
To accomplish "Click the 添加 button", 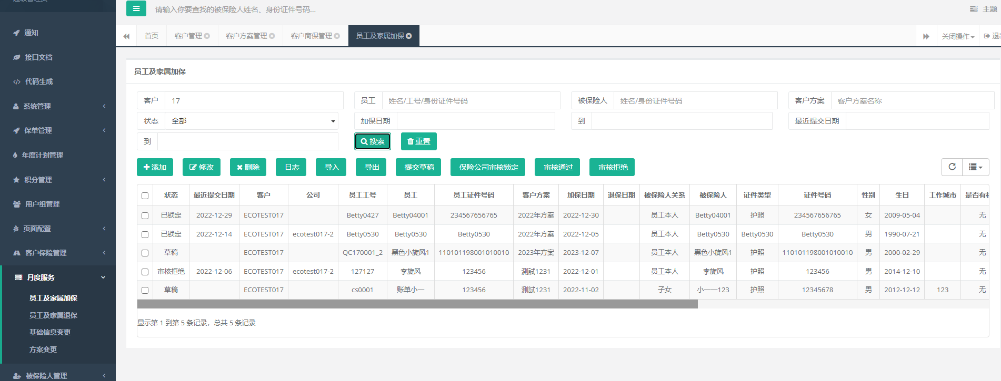I will click(155, 167).
